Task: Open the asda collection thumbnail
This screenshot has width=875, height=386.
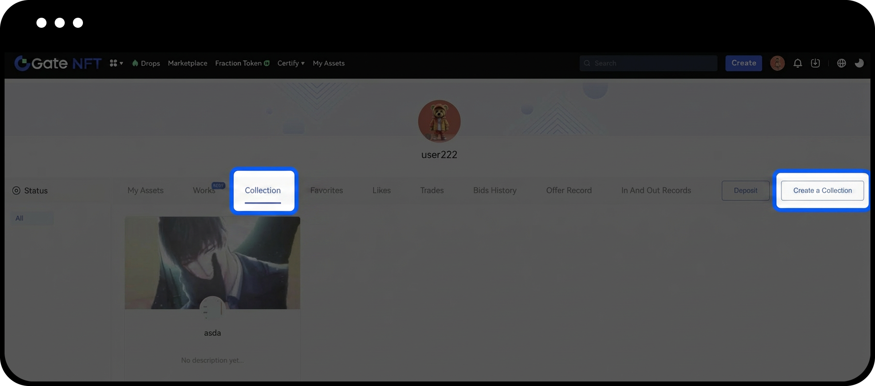Action: [212, 263]
